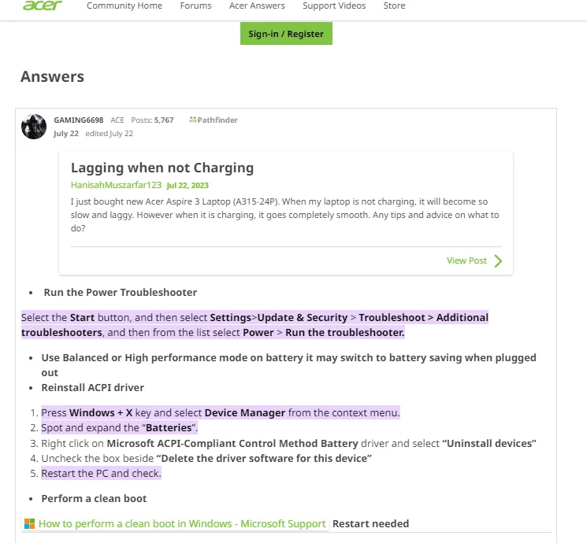This screenshot has width=587, height=543.
Task: Click the Microsoft logo beside clean boot link
Action: tap(29, 523)
